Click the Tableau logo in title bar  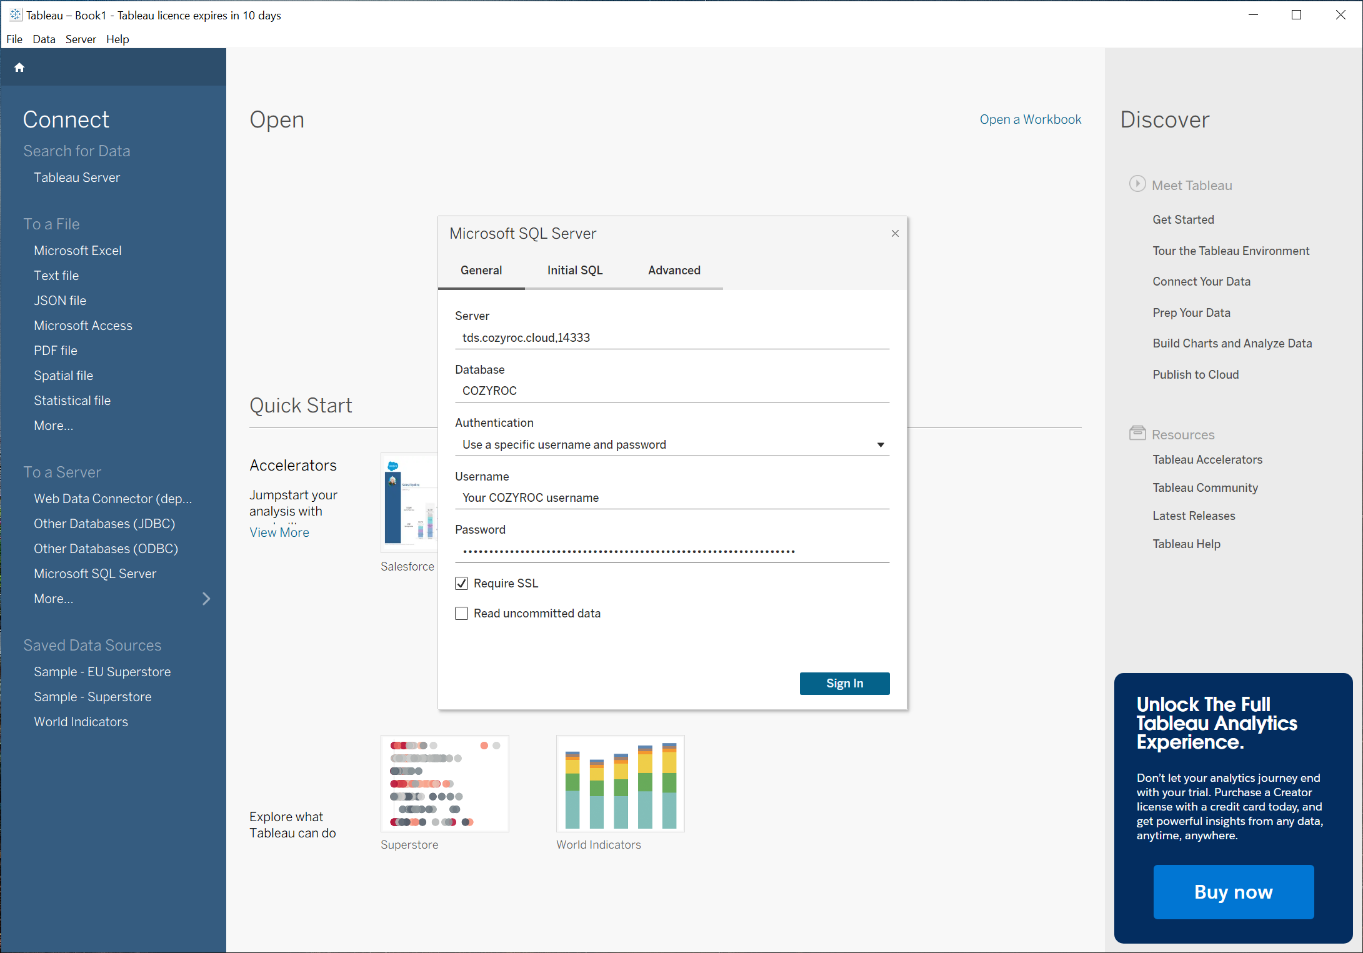(x=15, y=15)
